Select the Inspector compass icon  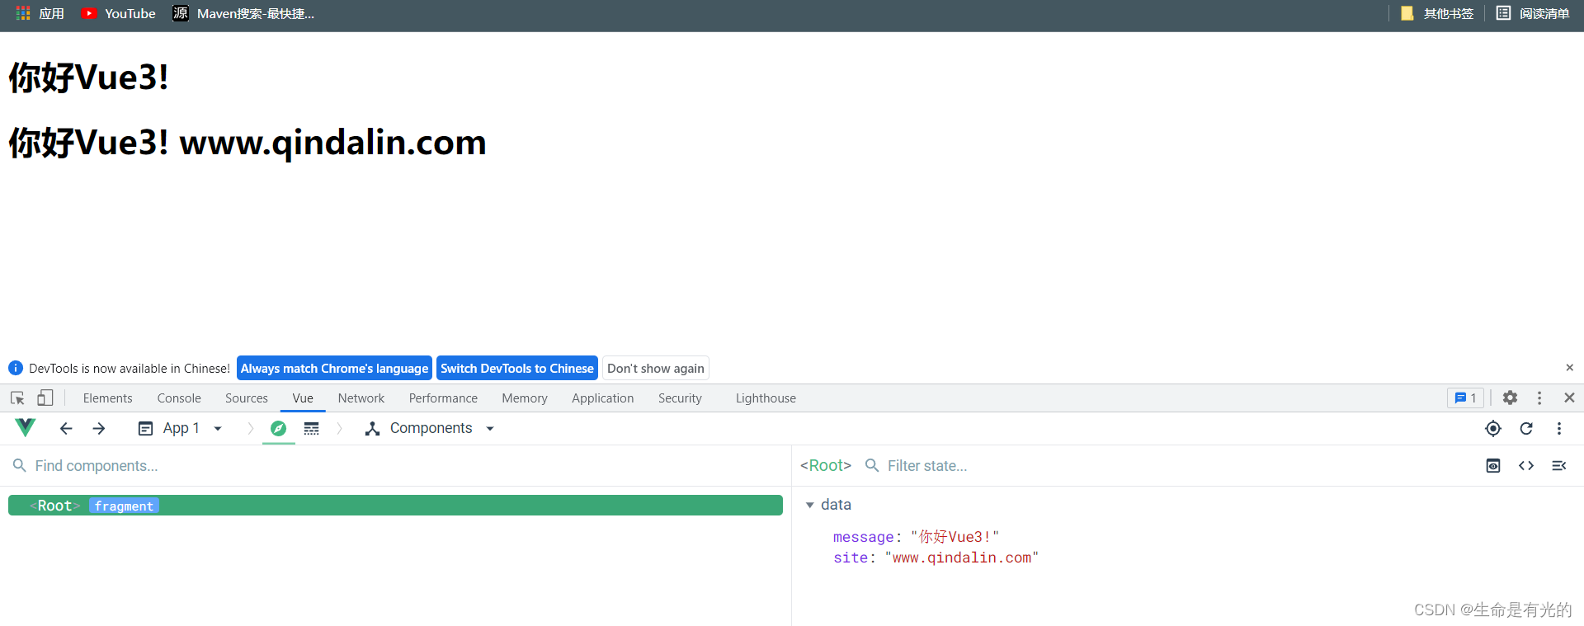pos(278,428)
